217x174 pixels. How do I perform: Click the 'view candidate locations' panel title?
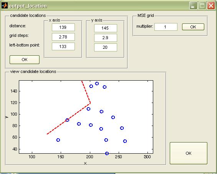33,71
